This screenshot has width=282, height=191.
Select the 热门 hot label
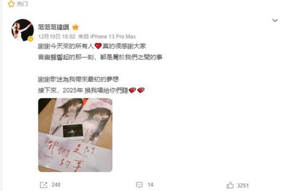[x=22, y=4]
